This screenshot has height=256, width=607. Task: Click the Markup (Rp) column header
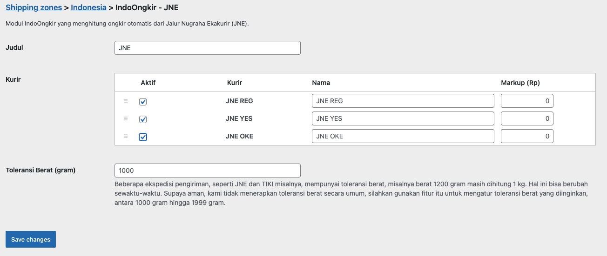coord(520,83)
